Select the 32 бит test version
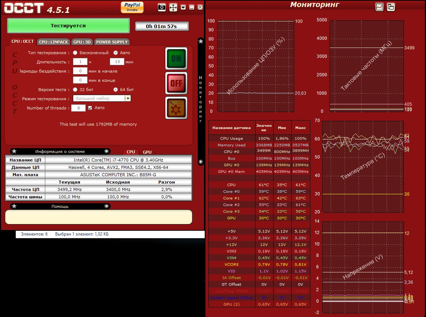Screen dimensions: 426x317 tap(75, 90)
